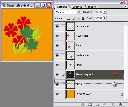
Task: Click the orange Arrière-plan thumbnail
Action: pyautogui.click(x=71, y=94)
